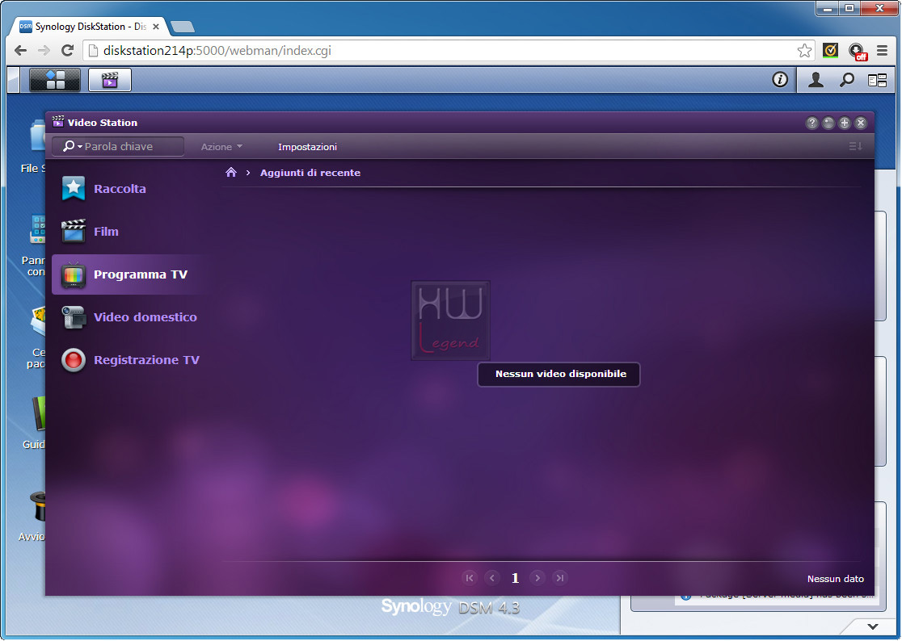
Task: Click the Aggiunti di recente breadcrumb
Action: point(310,173)
